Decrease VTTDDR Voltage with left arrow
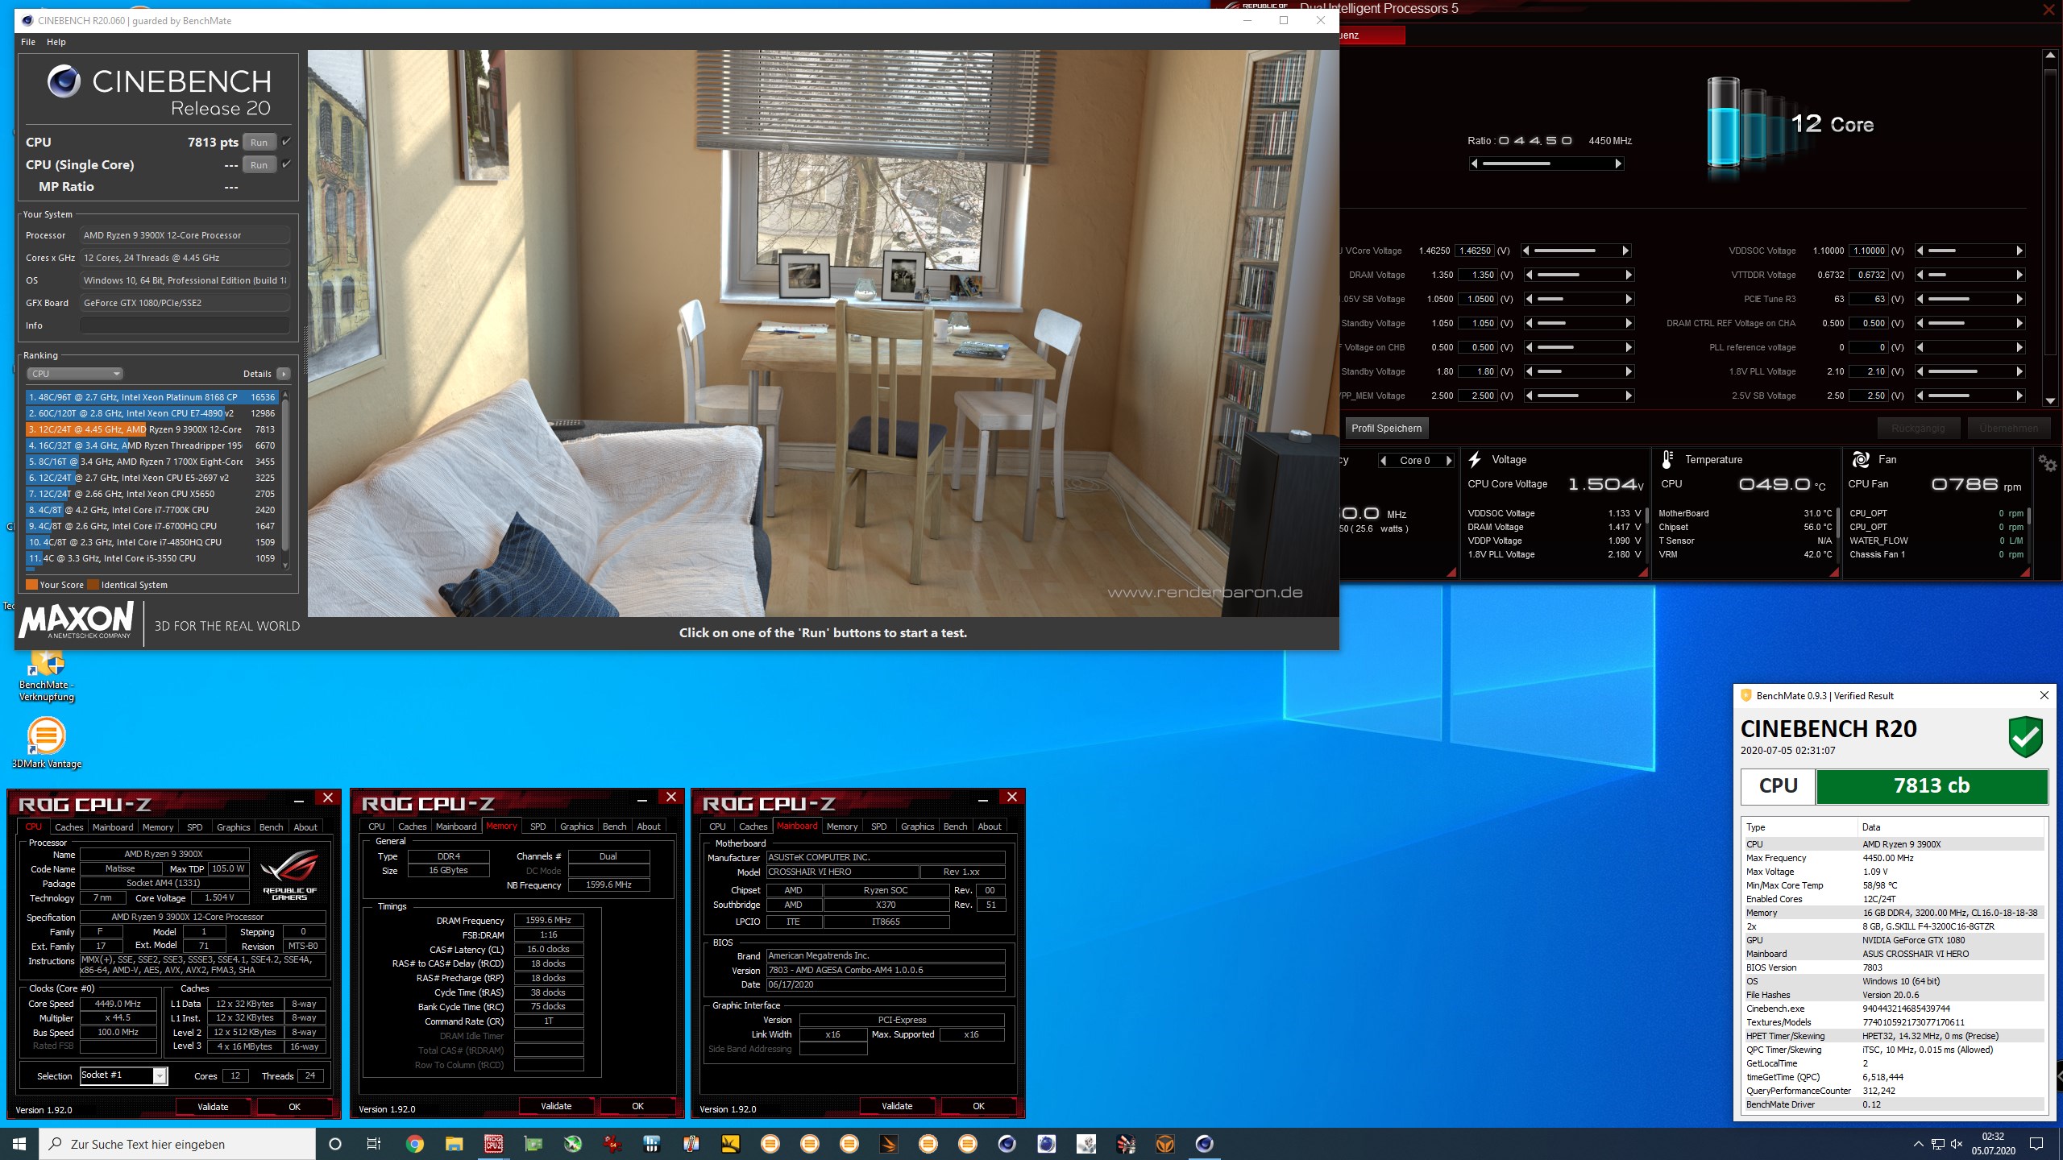The image size is (2063, 1160). pos(1920,275)
